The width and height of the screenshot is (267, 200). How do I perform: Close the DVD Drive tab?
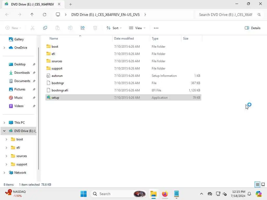[x=59, y=4]
